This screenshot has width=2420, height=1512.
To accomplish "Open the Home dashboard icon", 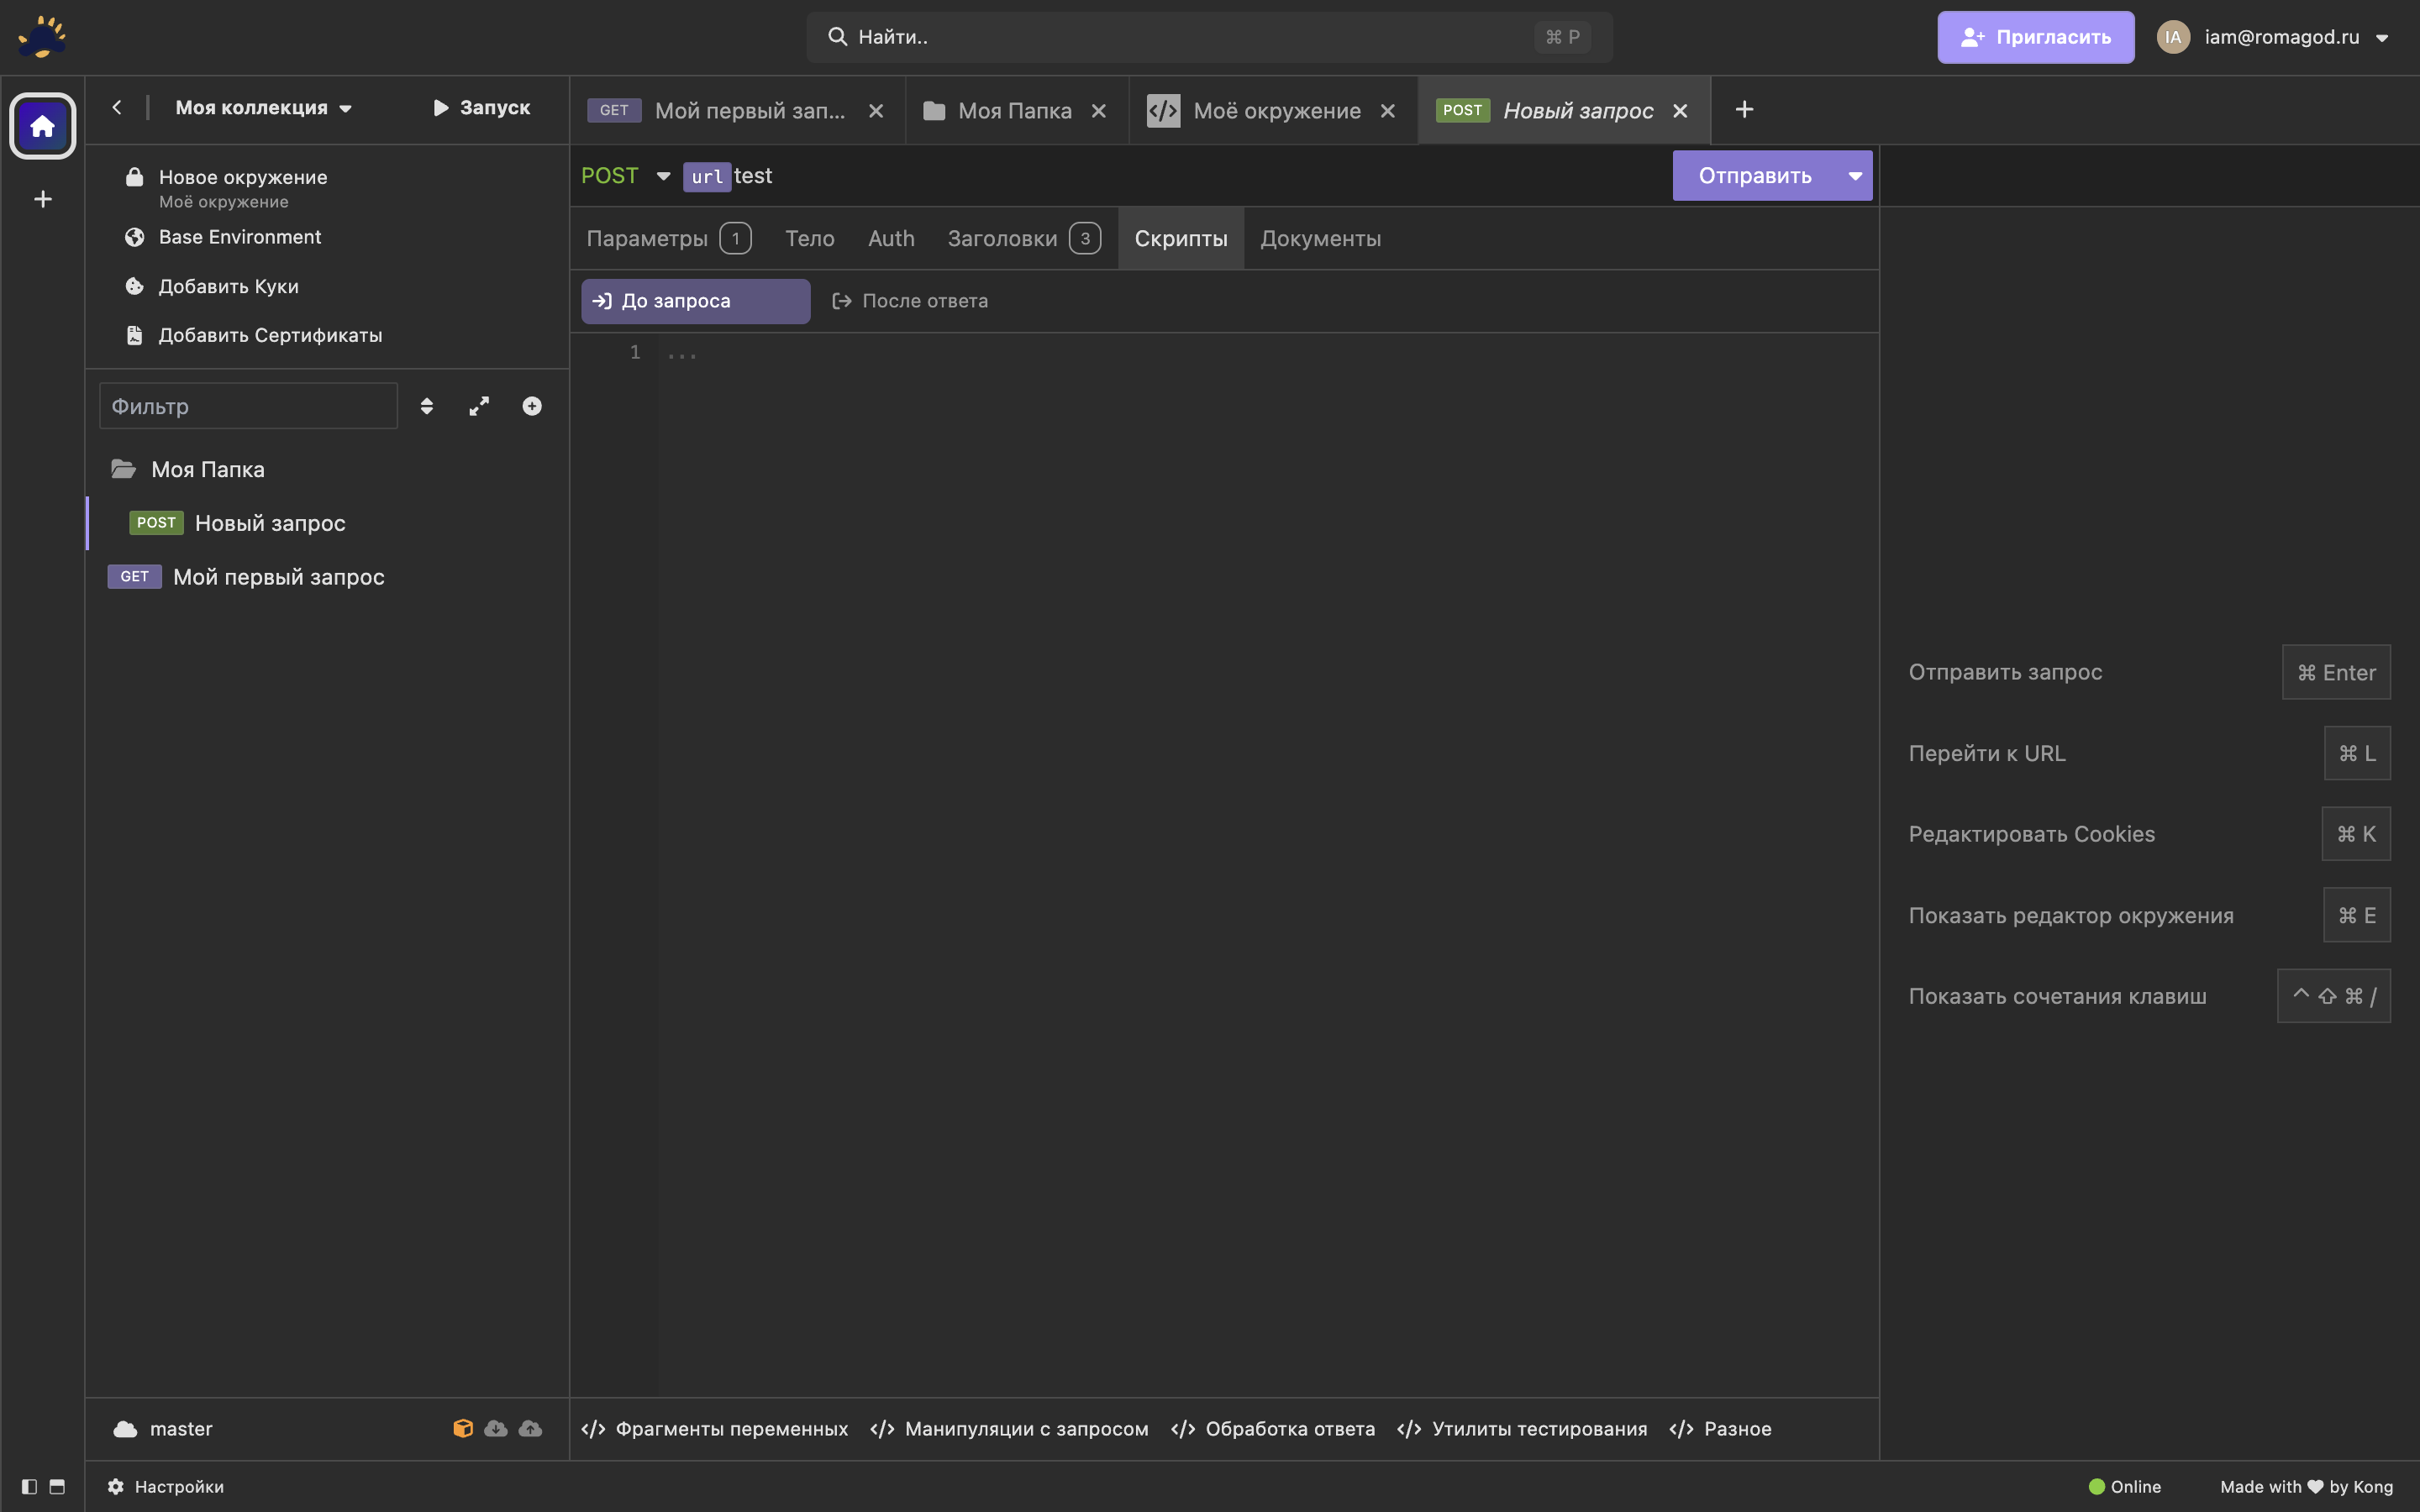I will (42, 125).
